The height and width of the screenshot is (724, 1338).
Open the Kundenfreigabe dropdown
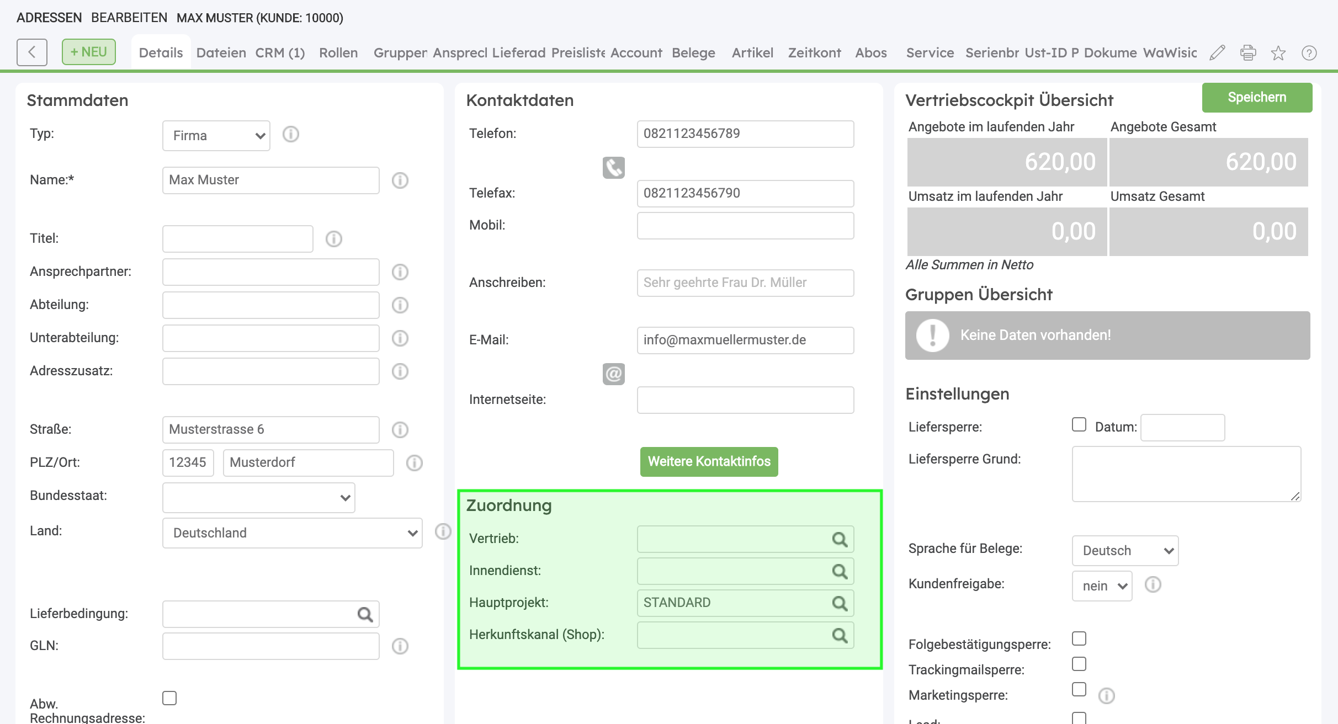pos(1102,586)
